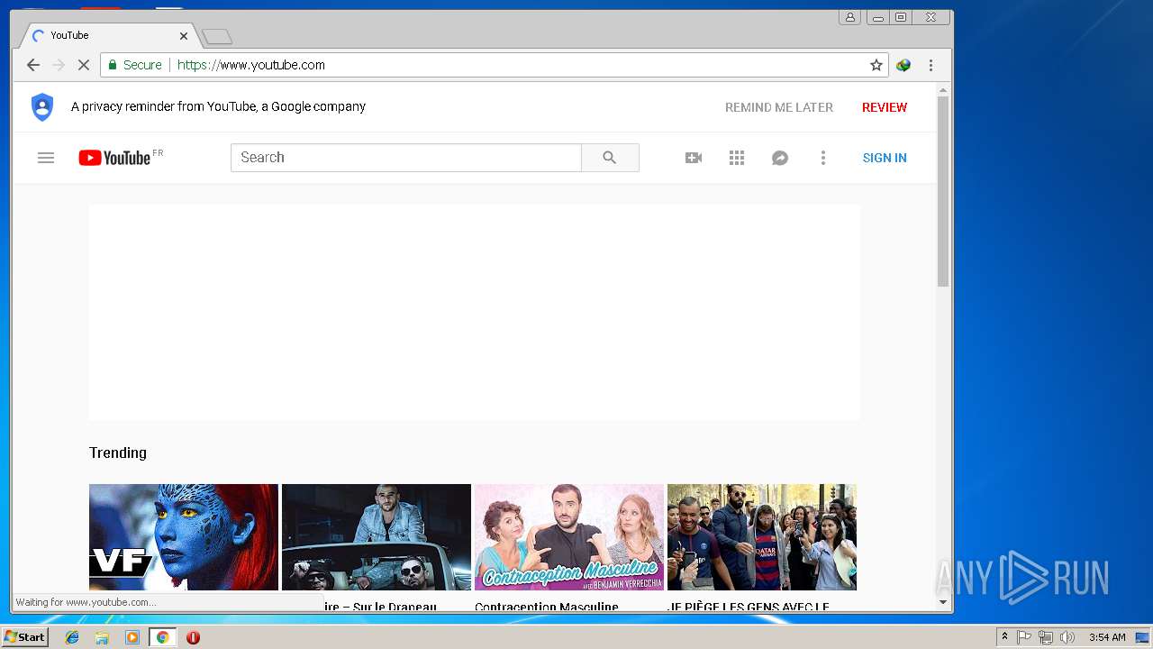Click the privacy shield icon
The height and width of the screenshot is (649, 1153).
[42, 107]
